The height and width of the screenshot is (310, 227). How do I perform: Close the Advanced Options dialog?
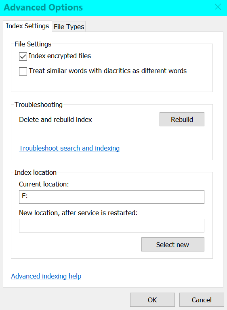tap(218, 7)
